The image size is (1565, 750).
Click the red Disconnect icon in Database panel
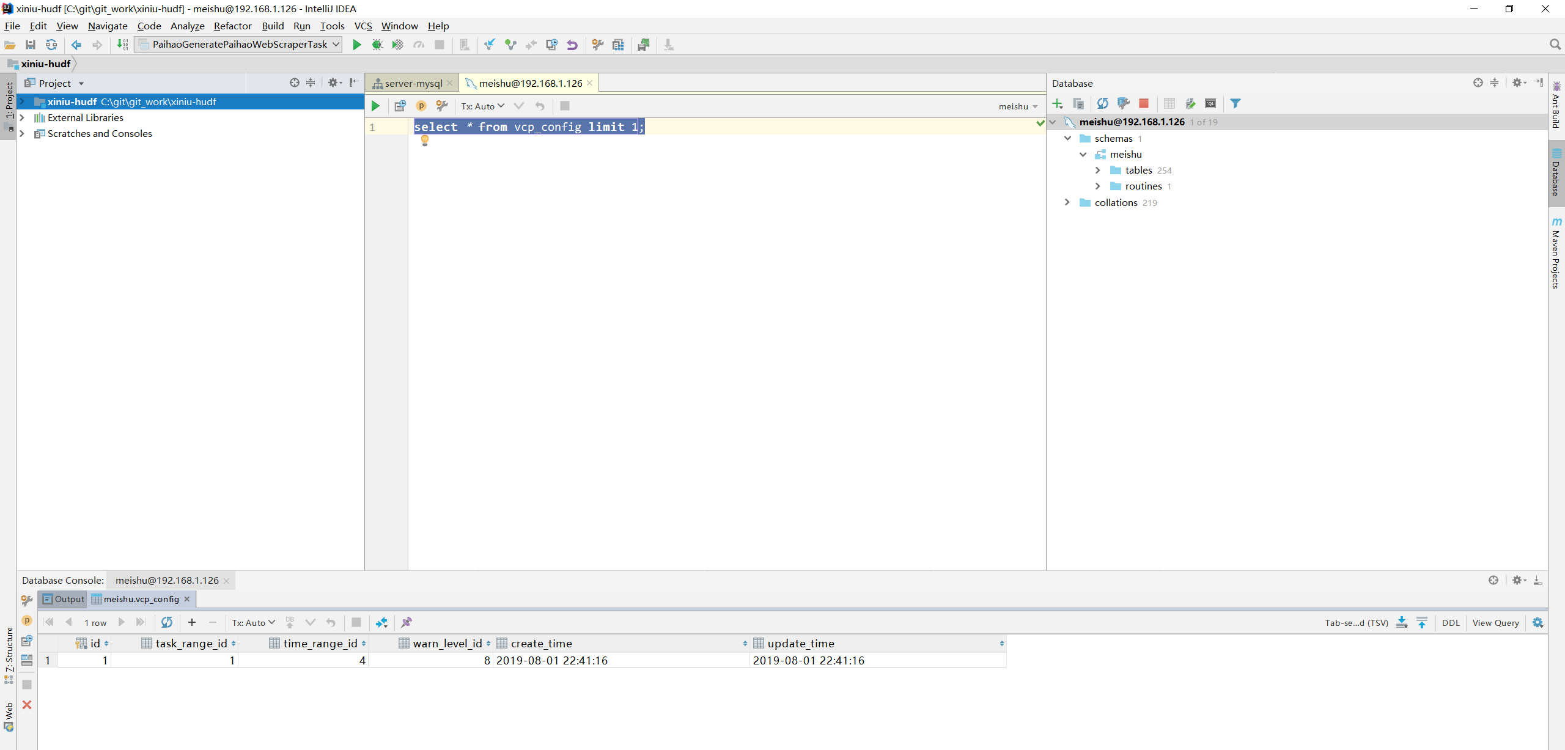pos(1143,103)
